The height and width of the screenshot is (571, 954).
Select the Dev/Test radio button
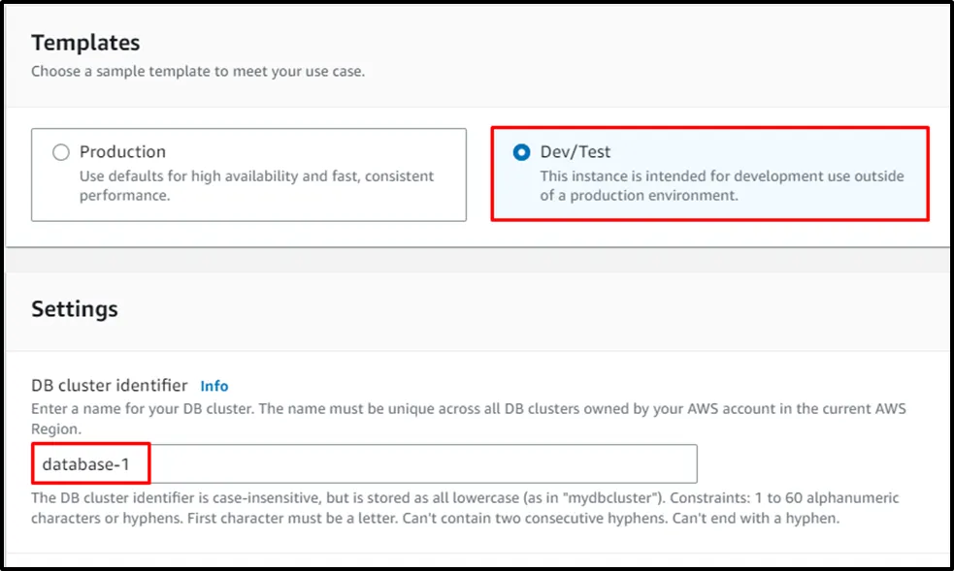(522, 152)
